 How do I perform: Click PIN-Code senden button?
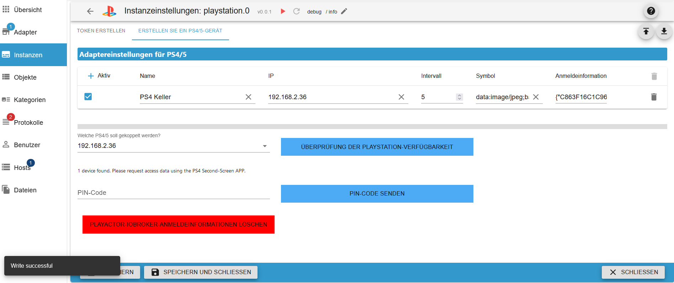(377, 194)
